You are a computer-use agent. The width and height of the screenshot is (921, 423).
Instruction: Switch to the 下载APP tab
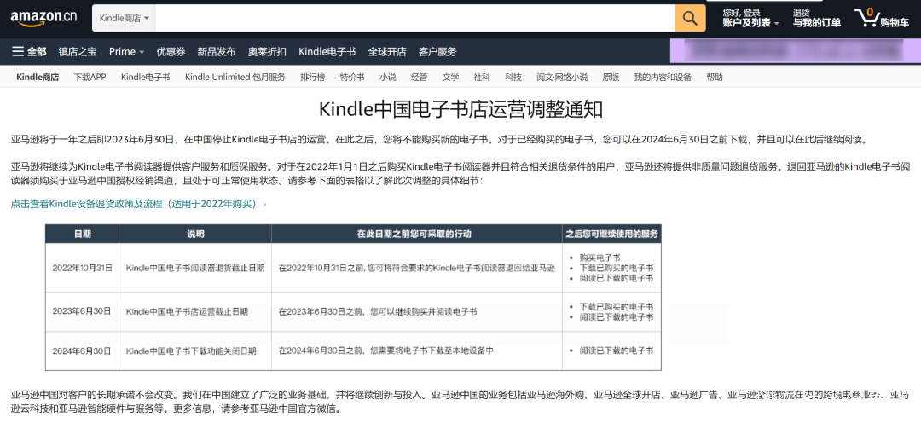point(90,77)
